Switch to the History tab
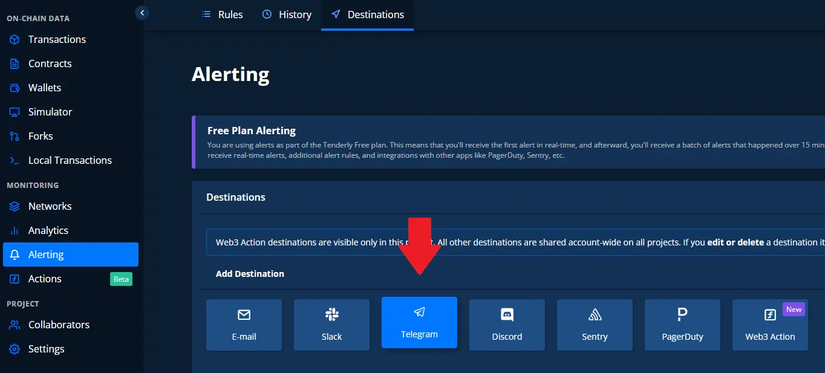The image size is (825, 373). (287, 15)
